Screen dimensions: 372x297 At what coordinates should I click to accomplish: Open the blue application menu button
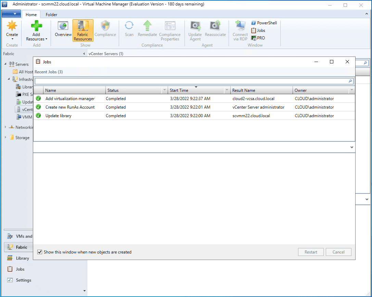[11, 14]
